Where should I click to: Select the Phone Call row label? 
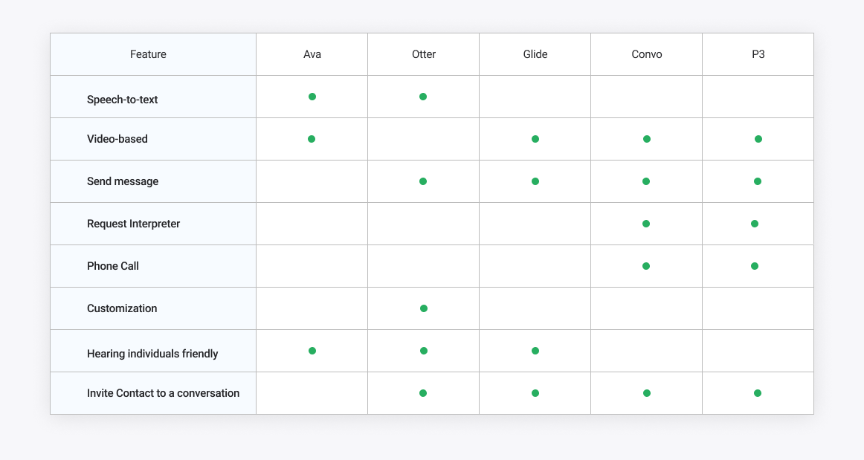pyautogui.click(x=113, y=266)
